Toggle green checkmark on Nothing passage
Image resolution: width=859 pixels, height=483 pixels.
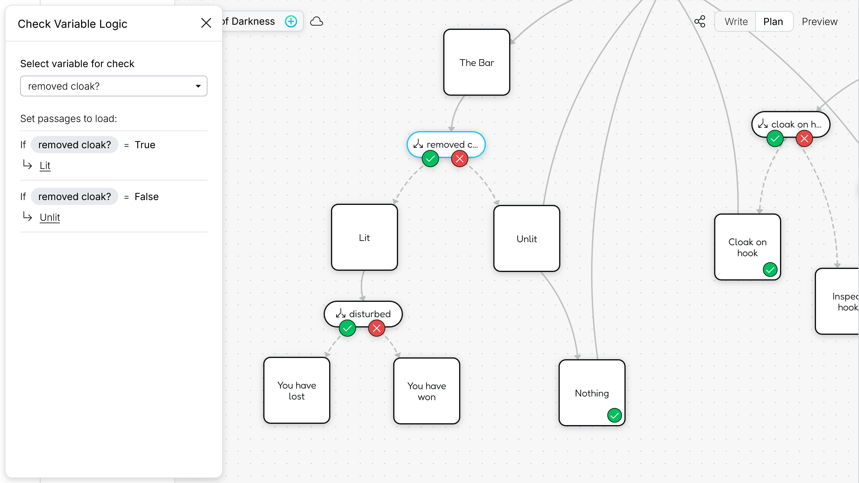[x=614, y=415]
